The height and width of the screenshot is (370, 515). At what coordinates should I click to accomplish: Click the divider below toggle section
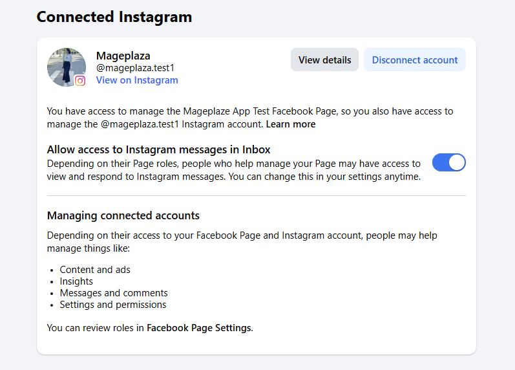pos(256,195)
